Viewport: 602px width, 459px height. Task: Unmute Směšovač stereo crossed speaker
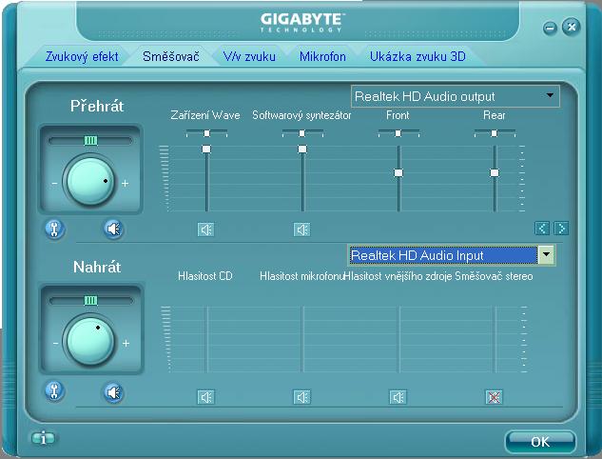(x=495, y=397)
